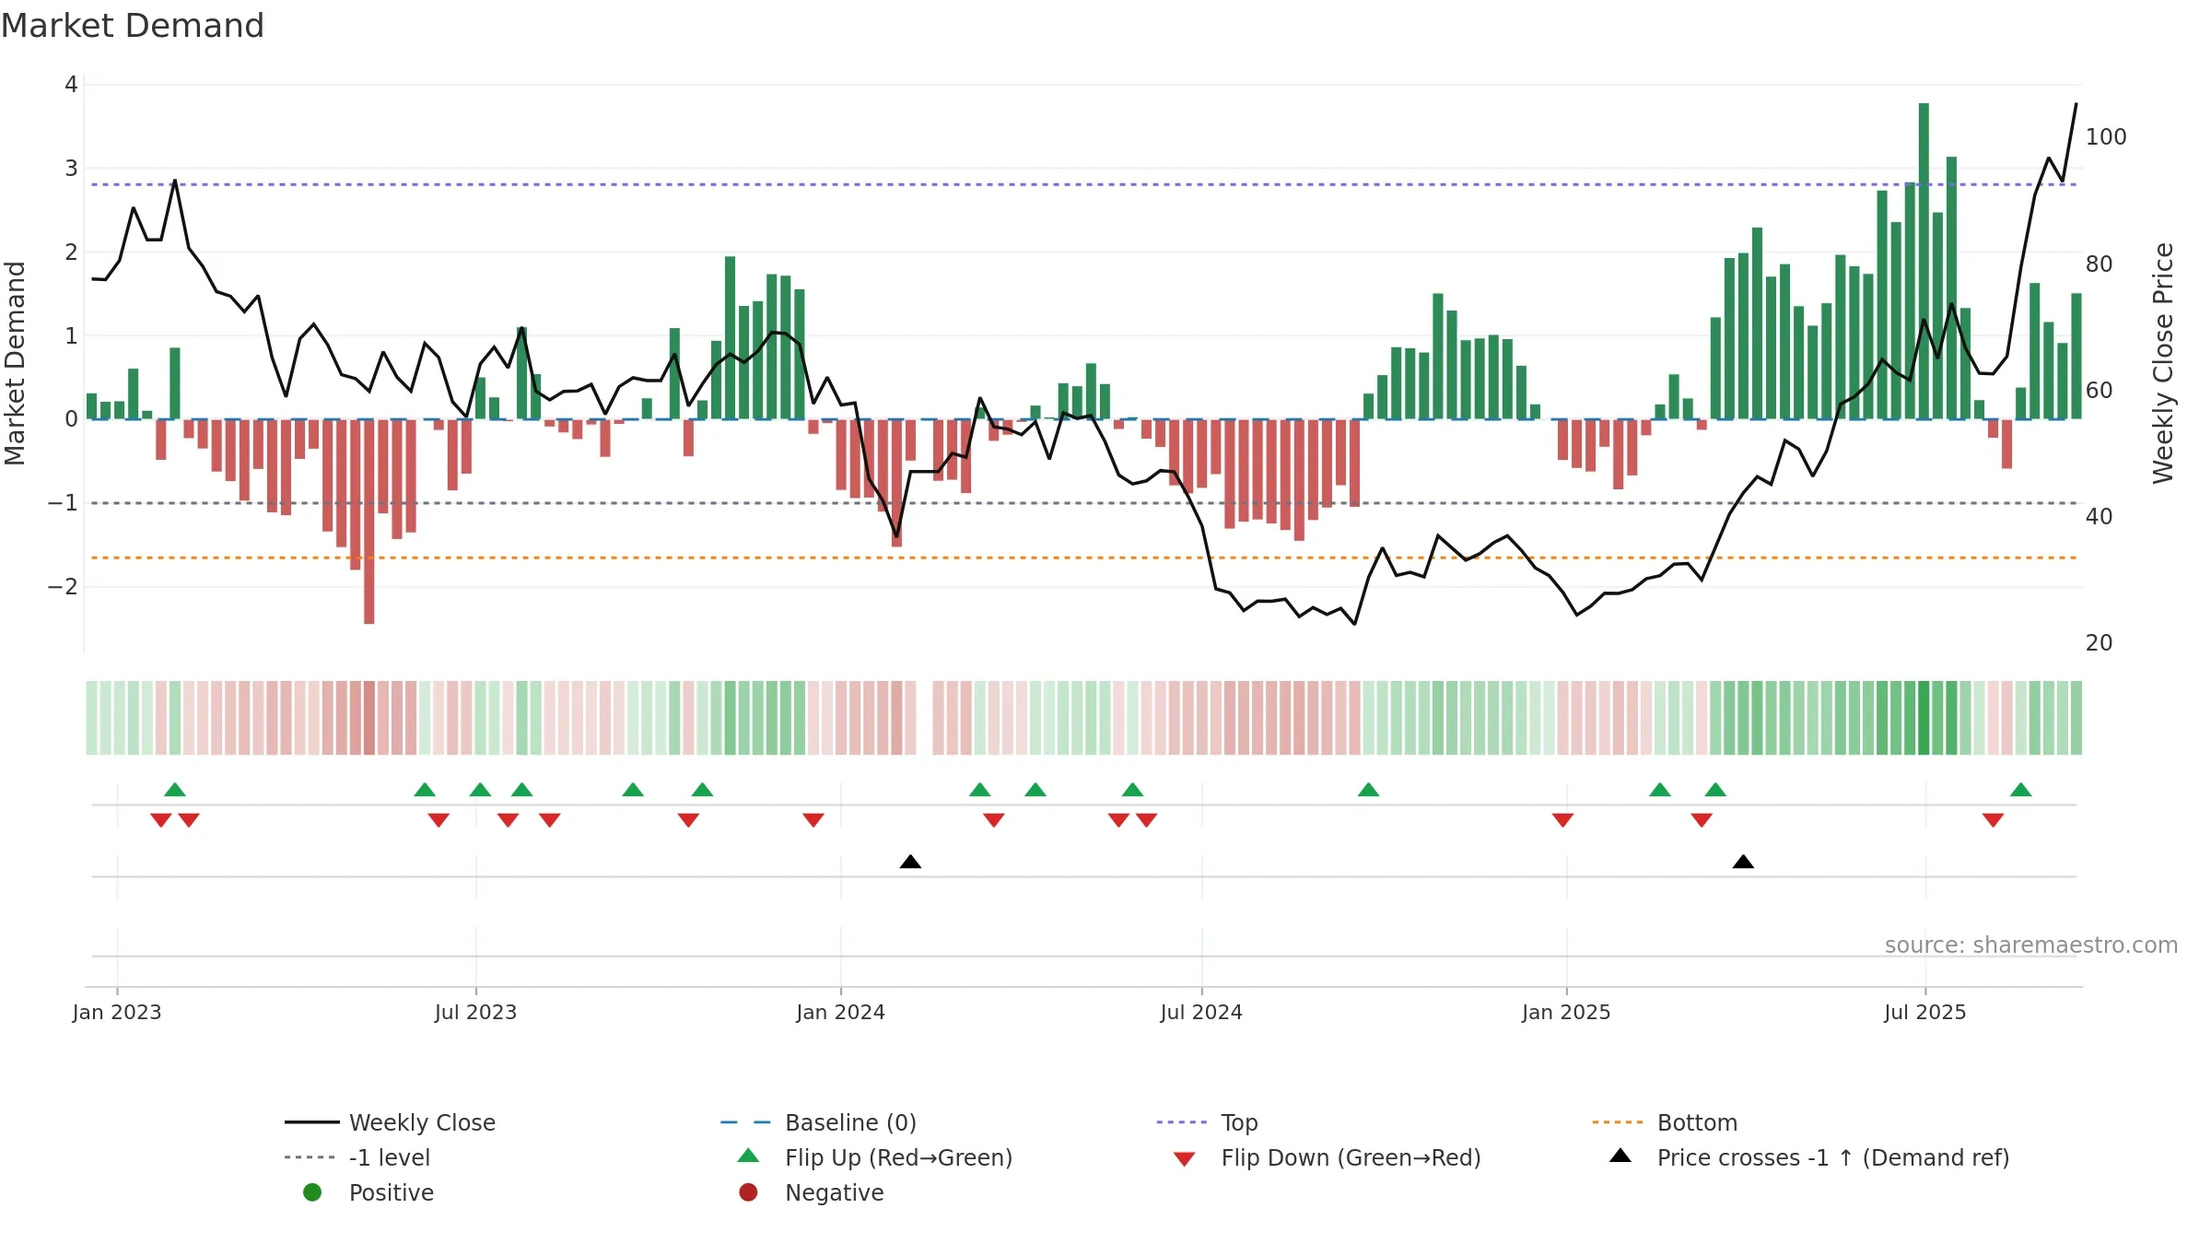Click the "source: sharemaestro.com" credit text
Screen dimensions: 2211x1244
click(2031, 945)
